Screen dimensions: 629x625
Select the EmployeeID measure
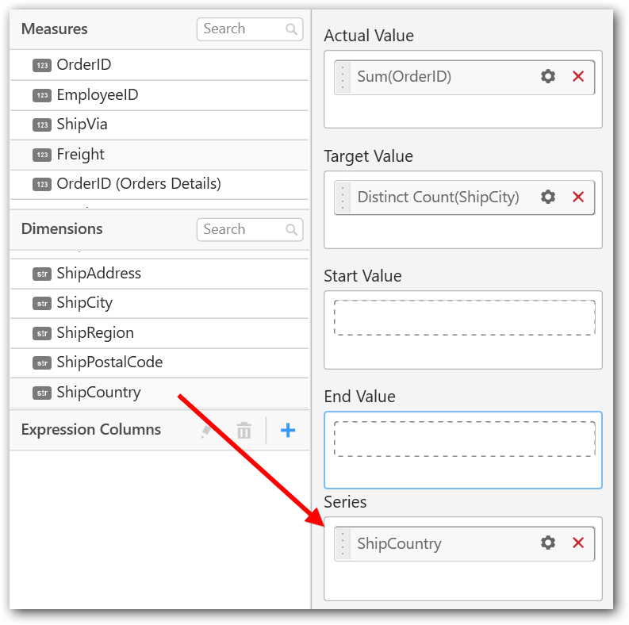click(x=97, y=95)
